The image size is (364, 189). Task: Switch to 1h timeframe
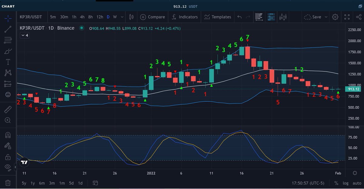click(74, 17)
